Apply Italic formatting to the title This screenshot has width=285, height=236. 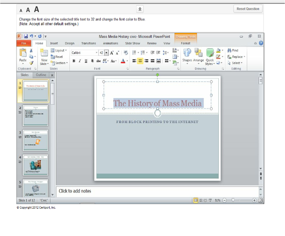pyautogui.click(x=80, y=61)
